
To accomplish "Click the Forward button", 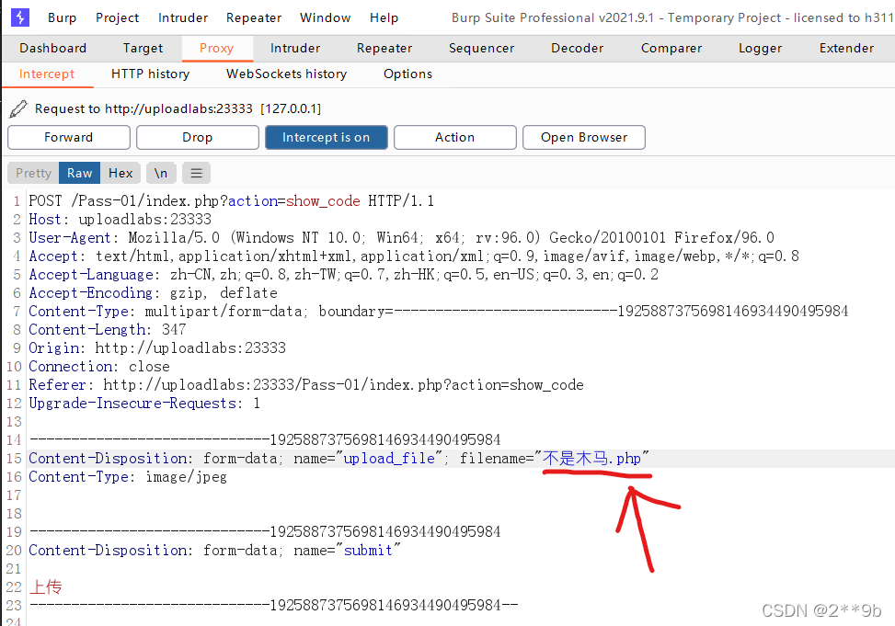I will point(68,138).
